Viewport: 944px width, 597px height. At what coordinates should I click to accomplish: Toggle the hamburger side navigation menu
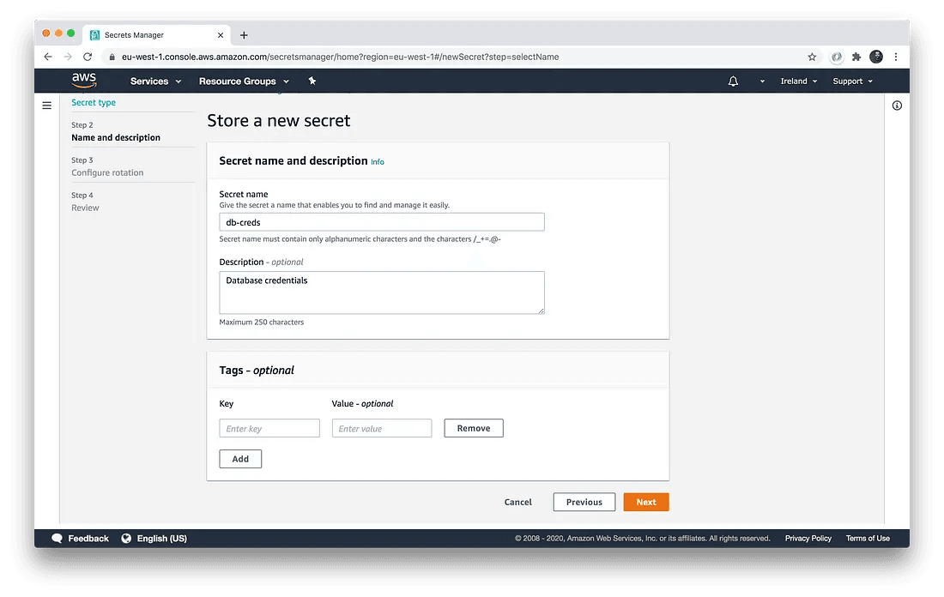coord(47,106)
